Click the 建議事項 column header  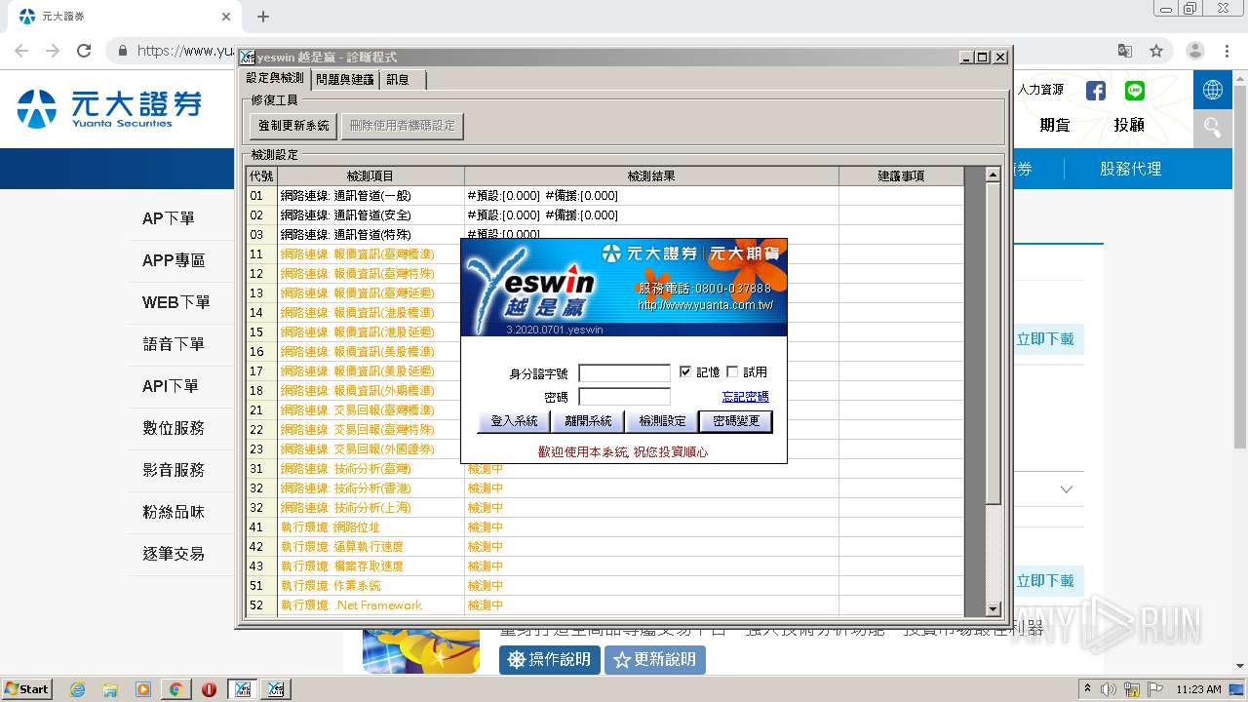click(901, 176)
